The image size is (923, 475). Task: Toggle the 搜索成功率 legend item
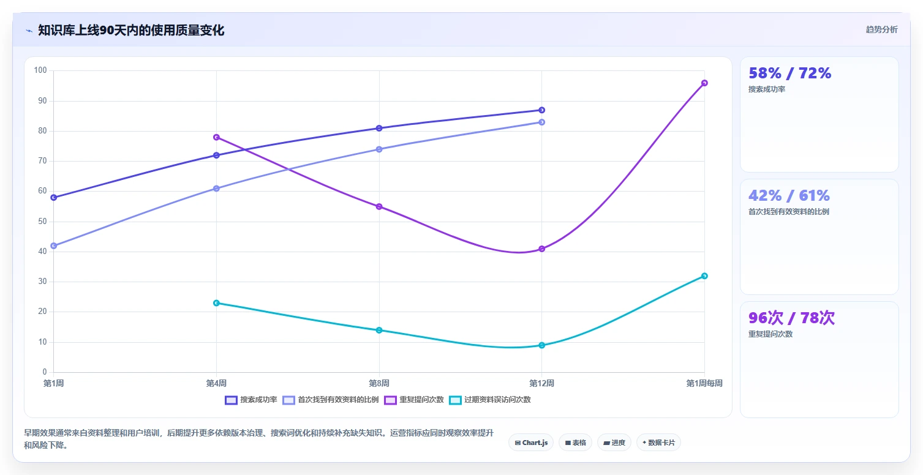pyautogui.click(x=251, y=400)
